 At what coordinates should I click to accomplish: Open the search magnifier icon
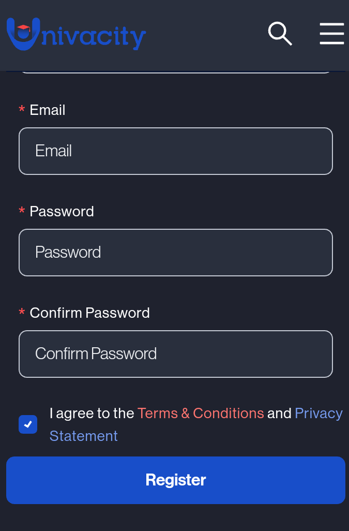click(280, 34)
